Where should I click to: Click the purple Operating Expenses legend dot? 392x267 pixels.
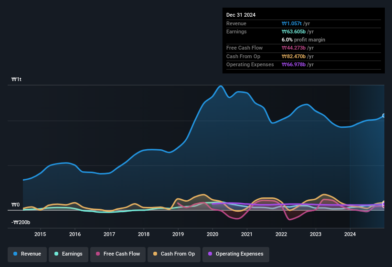pyautogui.click(x=210, y=254)
